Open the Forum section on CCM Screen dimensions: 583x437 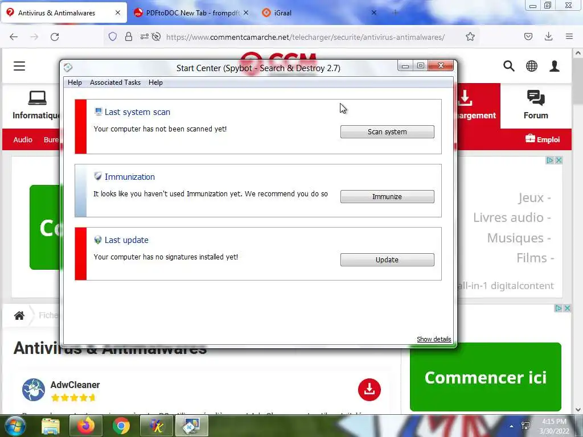(536, 105)
